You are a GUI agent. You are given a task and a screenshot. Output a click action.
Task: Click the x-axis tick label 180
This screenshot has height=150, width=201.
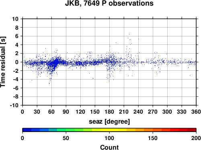[109, 112]
